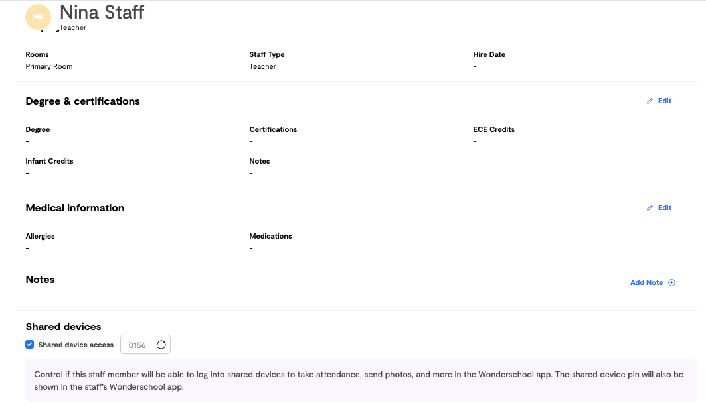706x415 pixels.
Task: Click the NS profile avatar
Action: [39, 17]
